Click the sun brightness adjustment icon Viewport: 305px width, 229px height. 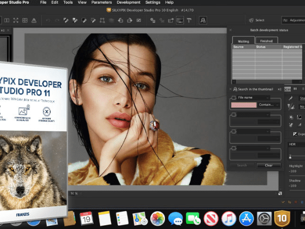click(291, 117)
